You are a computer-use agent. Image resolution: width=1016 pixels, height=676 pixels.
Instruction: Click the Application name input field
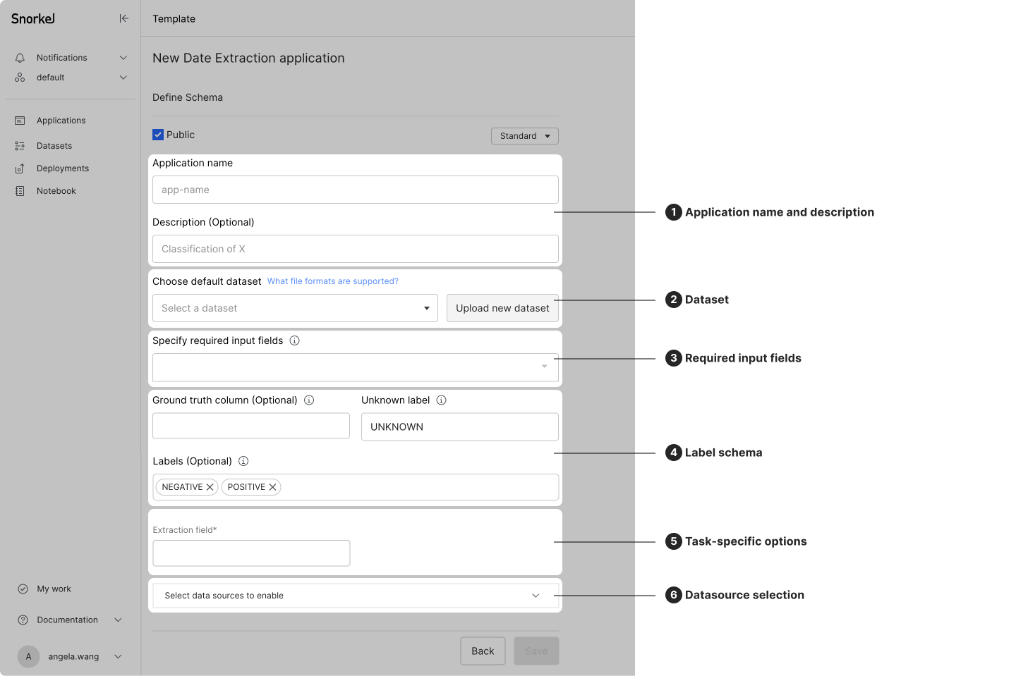pos(356,190)
